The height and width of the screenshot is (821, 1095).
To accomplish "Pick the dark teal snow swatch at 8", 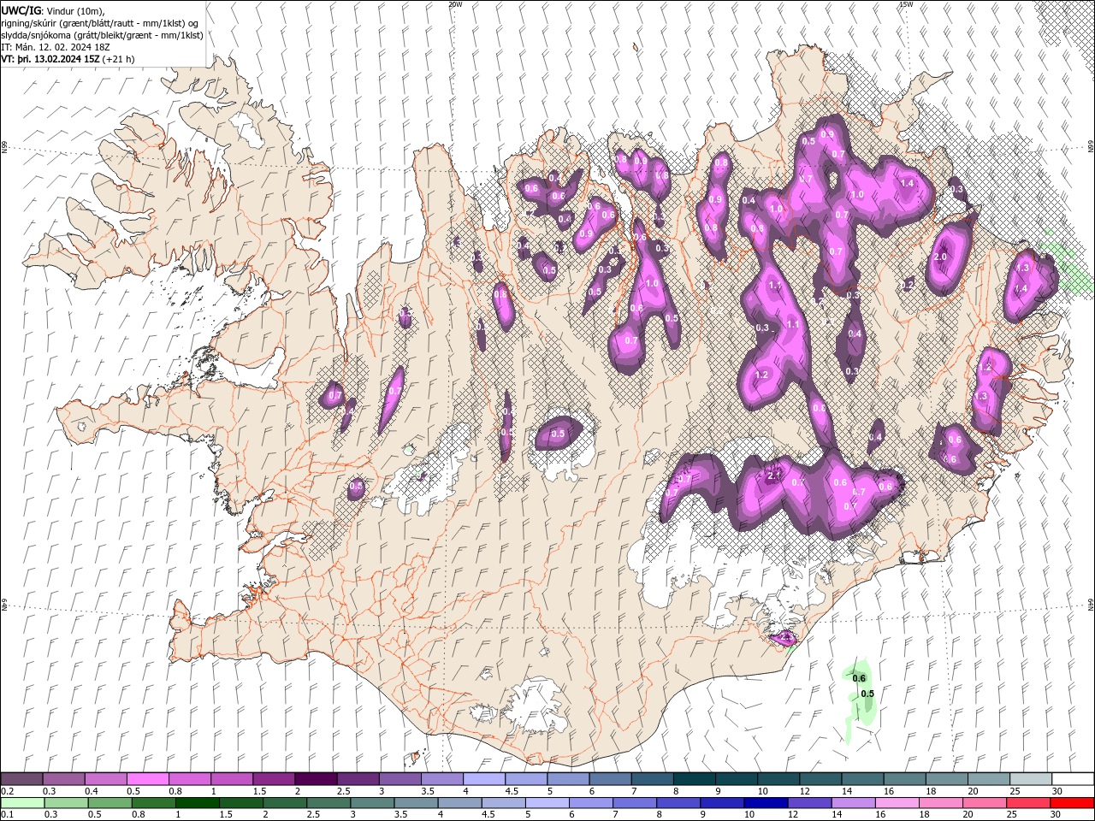I will click(x=695, y=779).
